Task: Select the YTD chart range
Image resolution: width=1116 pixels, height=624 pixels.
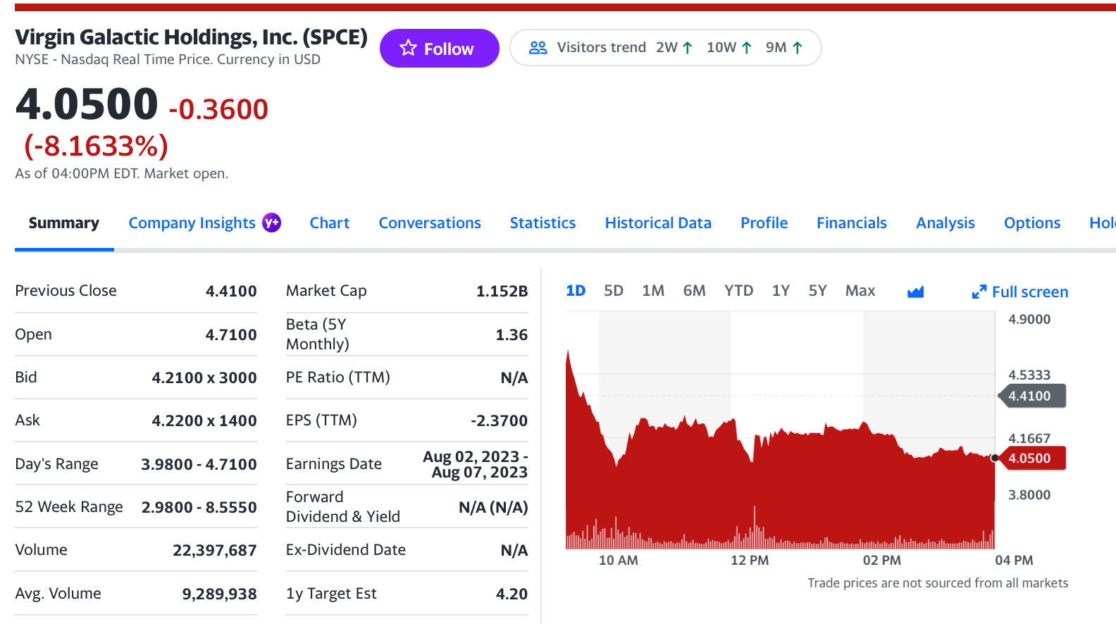Action: [x=738, y=291]
